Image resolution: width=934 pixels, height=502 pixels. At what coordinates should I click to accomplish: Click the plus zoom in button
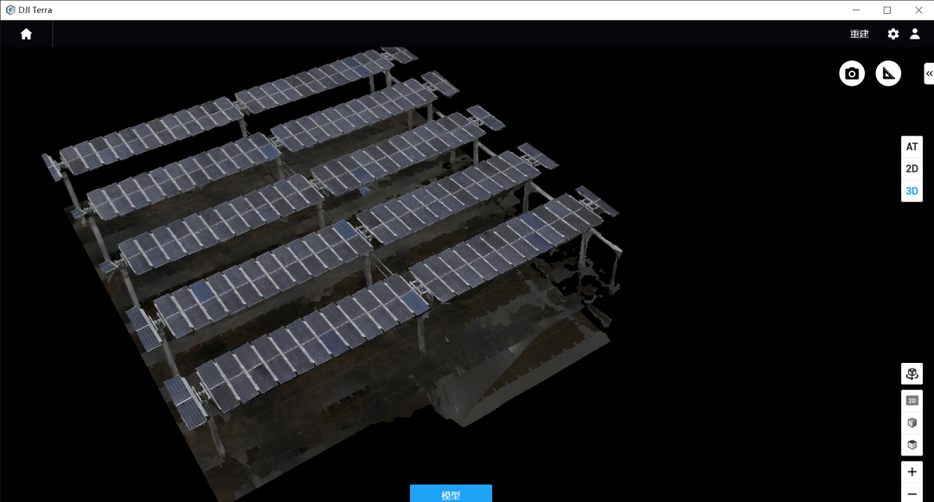(x=912, y=473)
